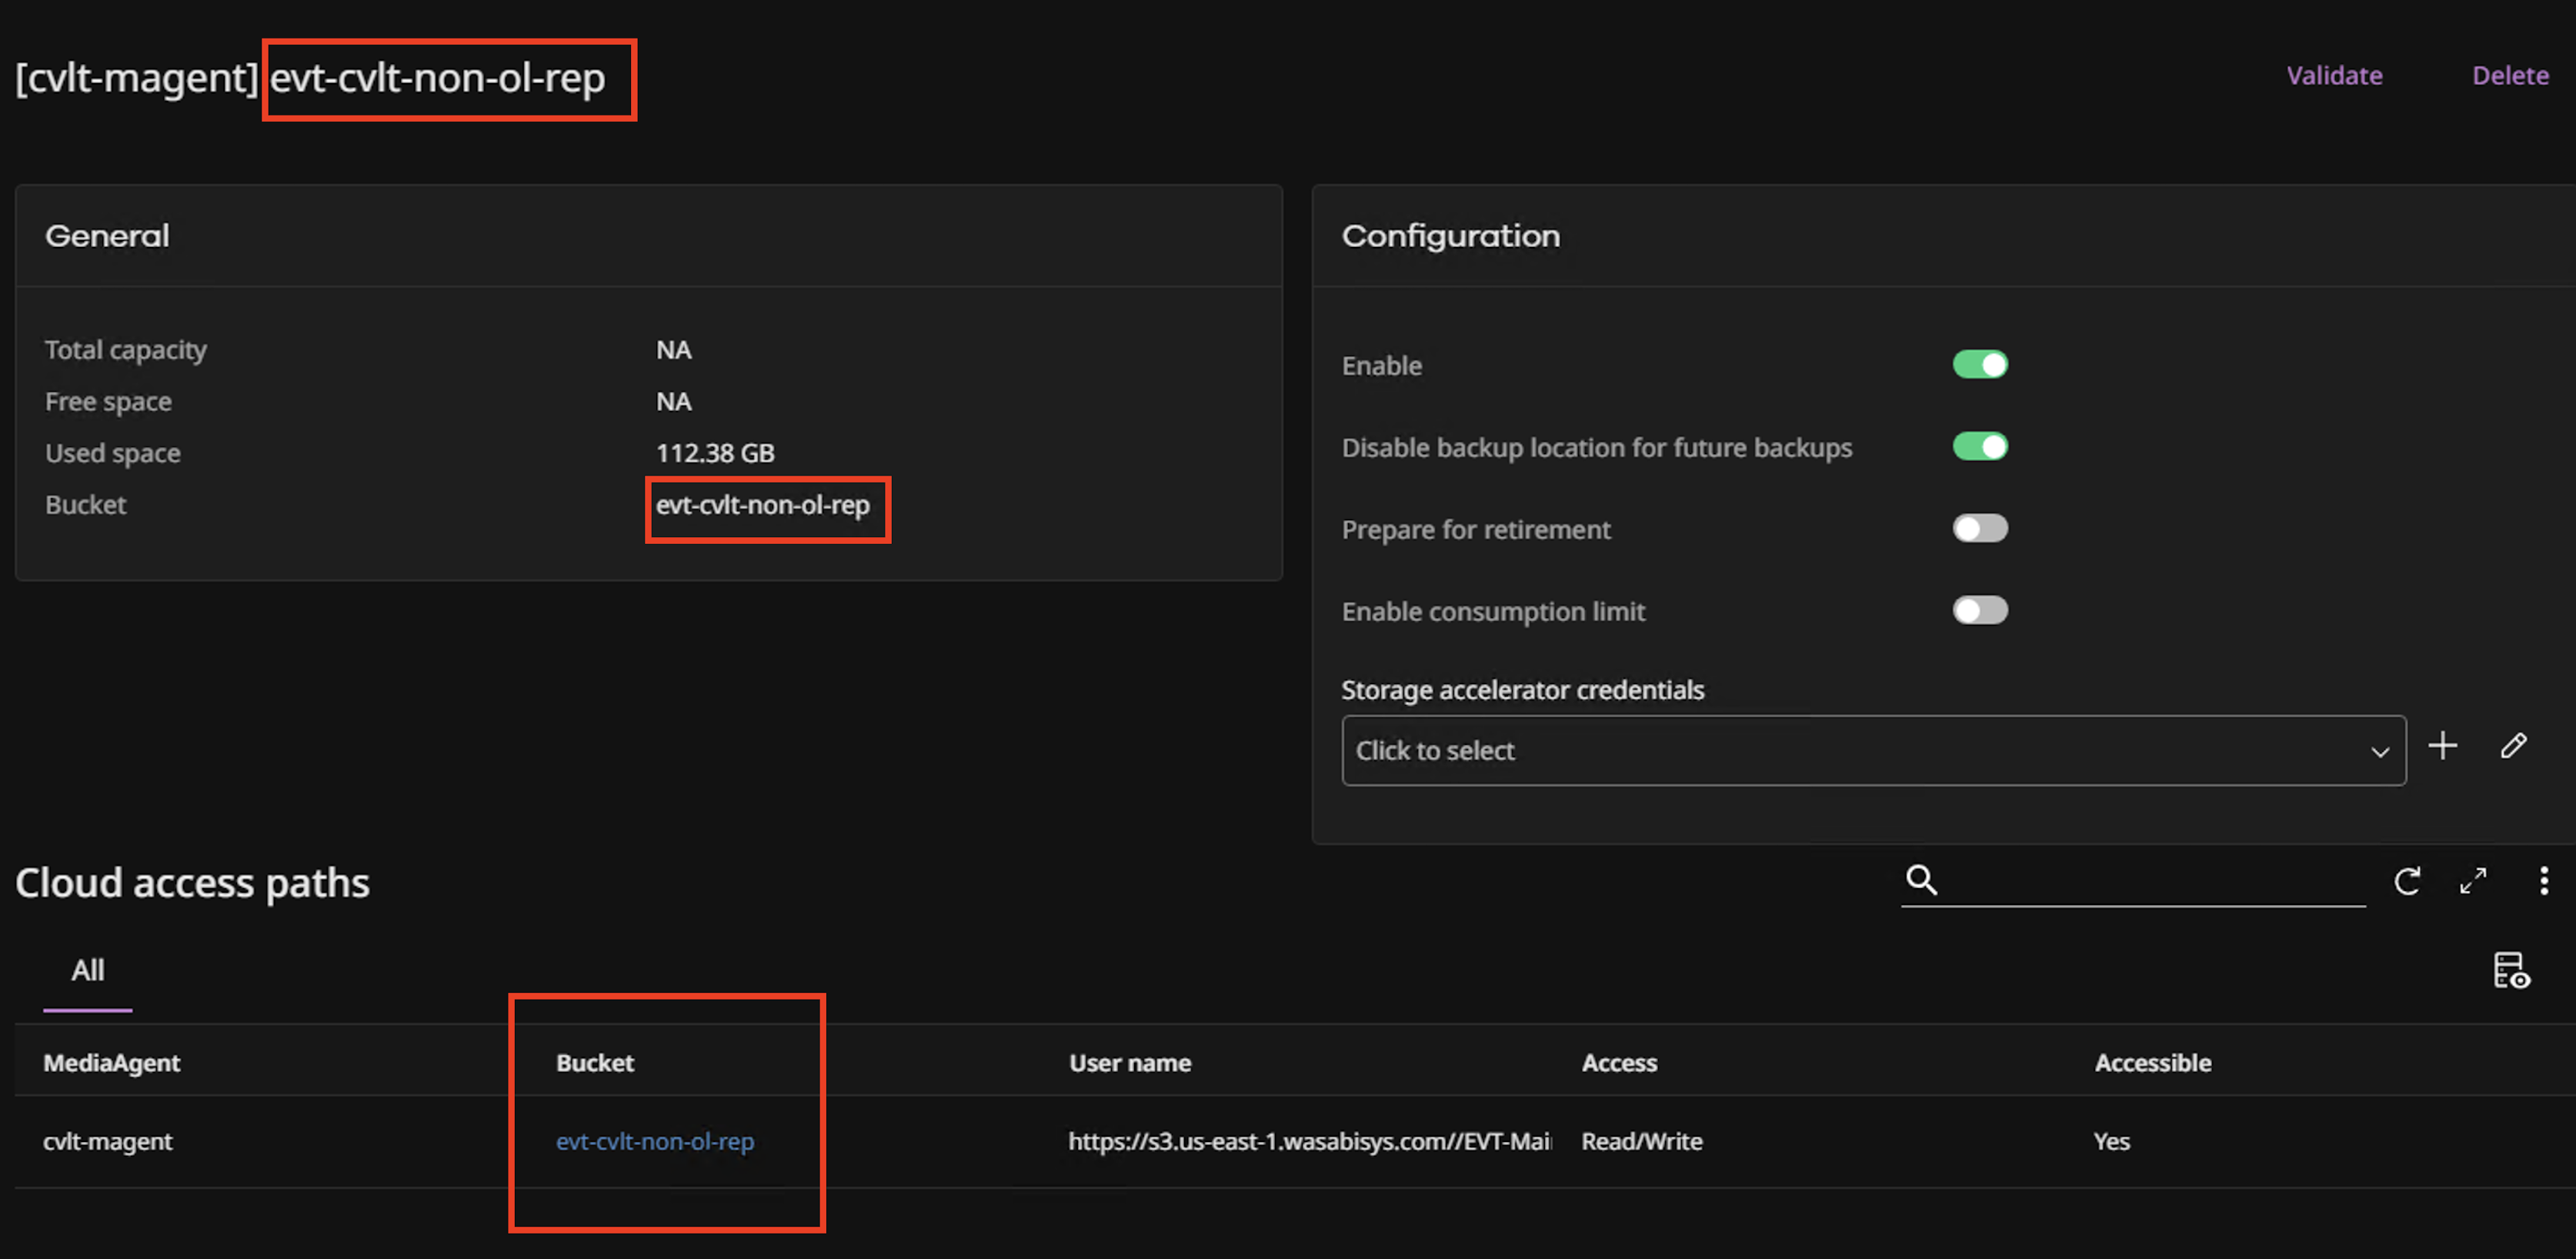Open table column settings icon
This screenshot has width=2576, height=1259.
pyautogui.click(x=2511, y=970)
